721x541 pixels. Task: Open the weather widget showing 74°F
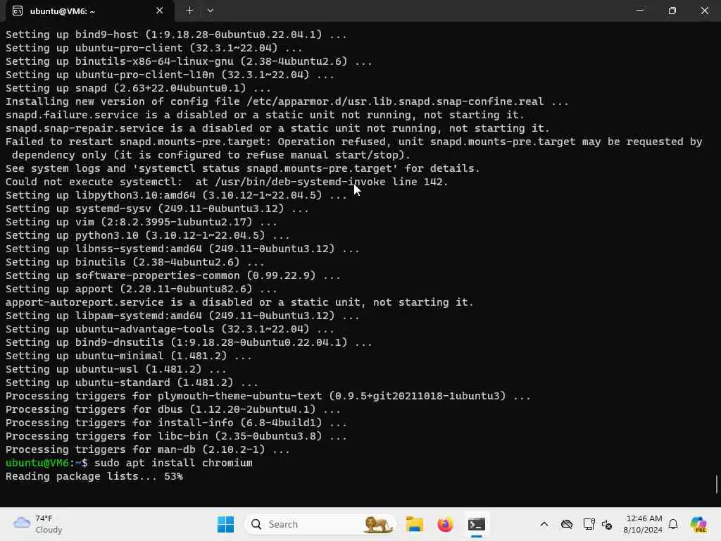pos(38,524)
